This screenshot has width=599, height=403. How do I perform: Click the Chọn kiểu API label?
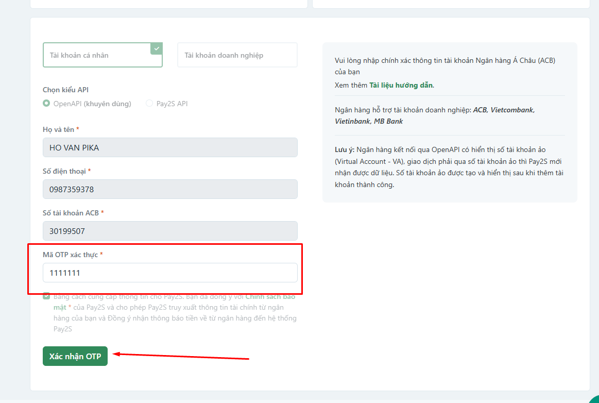65,90
